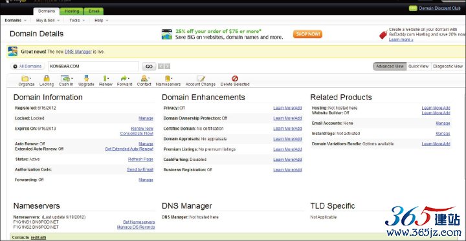Viewport: 466px width, 241px height.
Task: Switch to the Email tab
Action: click(94, 11)
